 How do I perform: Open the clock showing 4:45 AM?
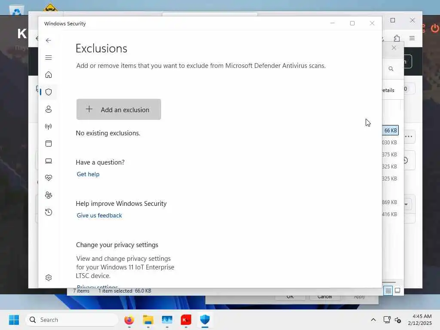[420, 320]
